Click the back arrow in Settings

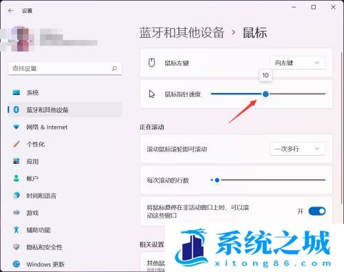click(10, 10)
